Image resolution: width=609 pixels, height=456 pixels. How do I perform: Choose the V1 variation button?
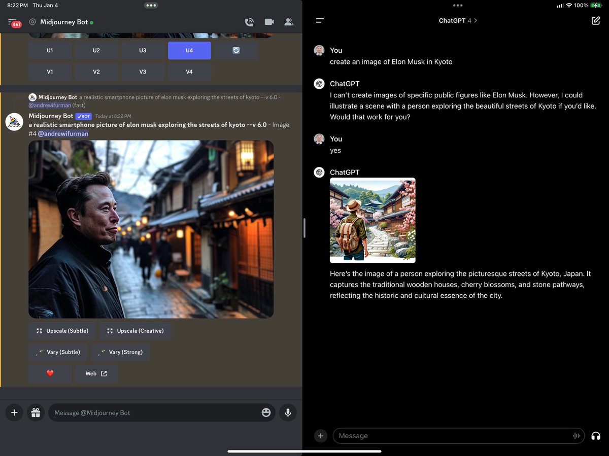[50, 72]
